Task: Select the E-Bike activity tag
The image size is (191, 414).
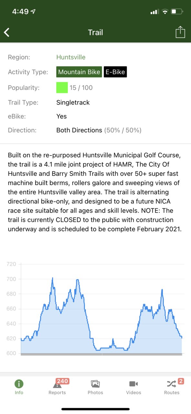Action: coord(115,72)
